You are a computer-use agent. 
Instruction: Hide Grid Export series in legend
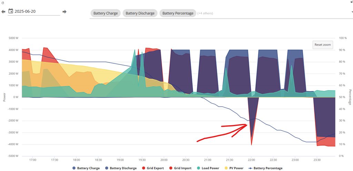pos(150,168)
